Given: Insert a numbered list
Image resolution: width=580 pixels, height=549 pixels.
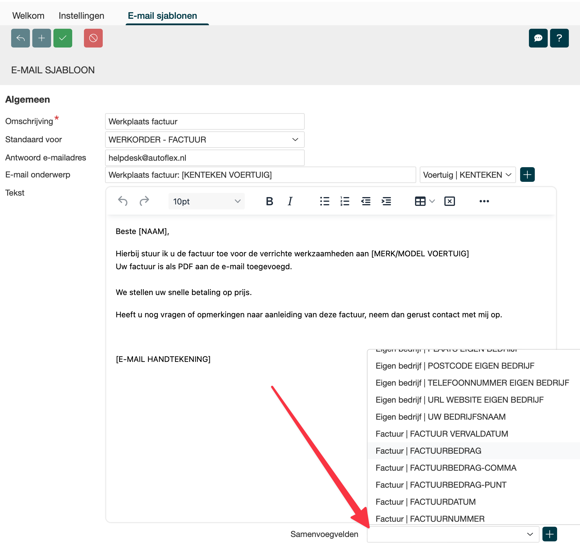Looking at the screenshot, I should coord(345,201).
